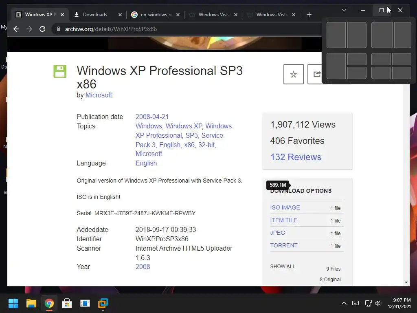Click the 1,907,112 Views text
Image resolution: width=417 pixels, height=313 pixels.
(303, 125)
